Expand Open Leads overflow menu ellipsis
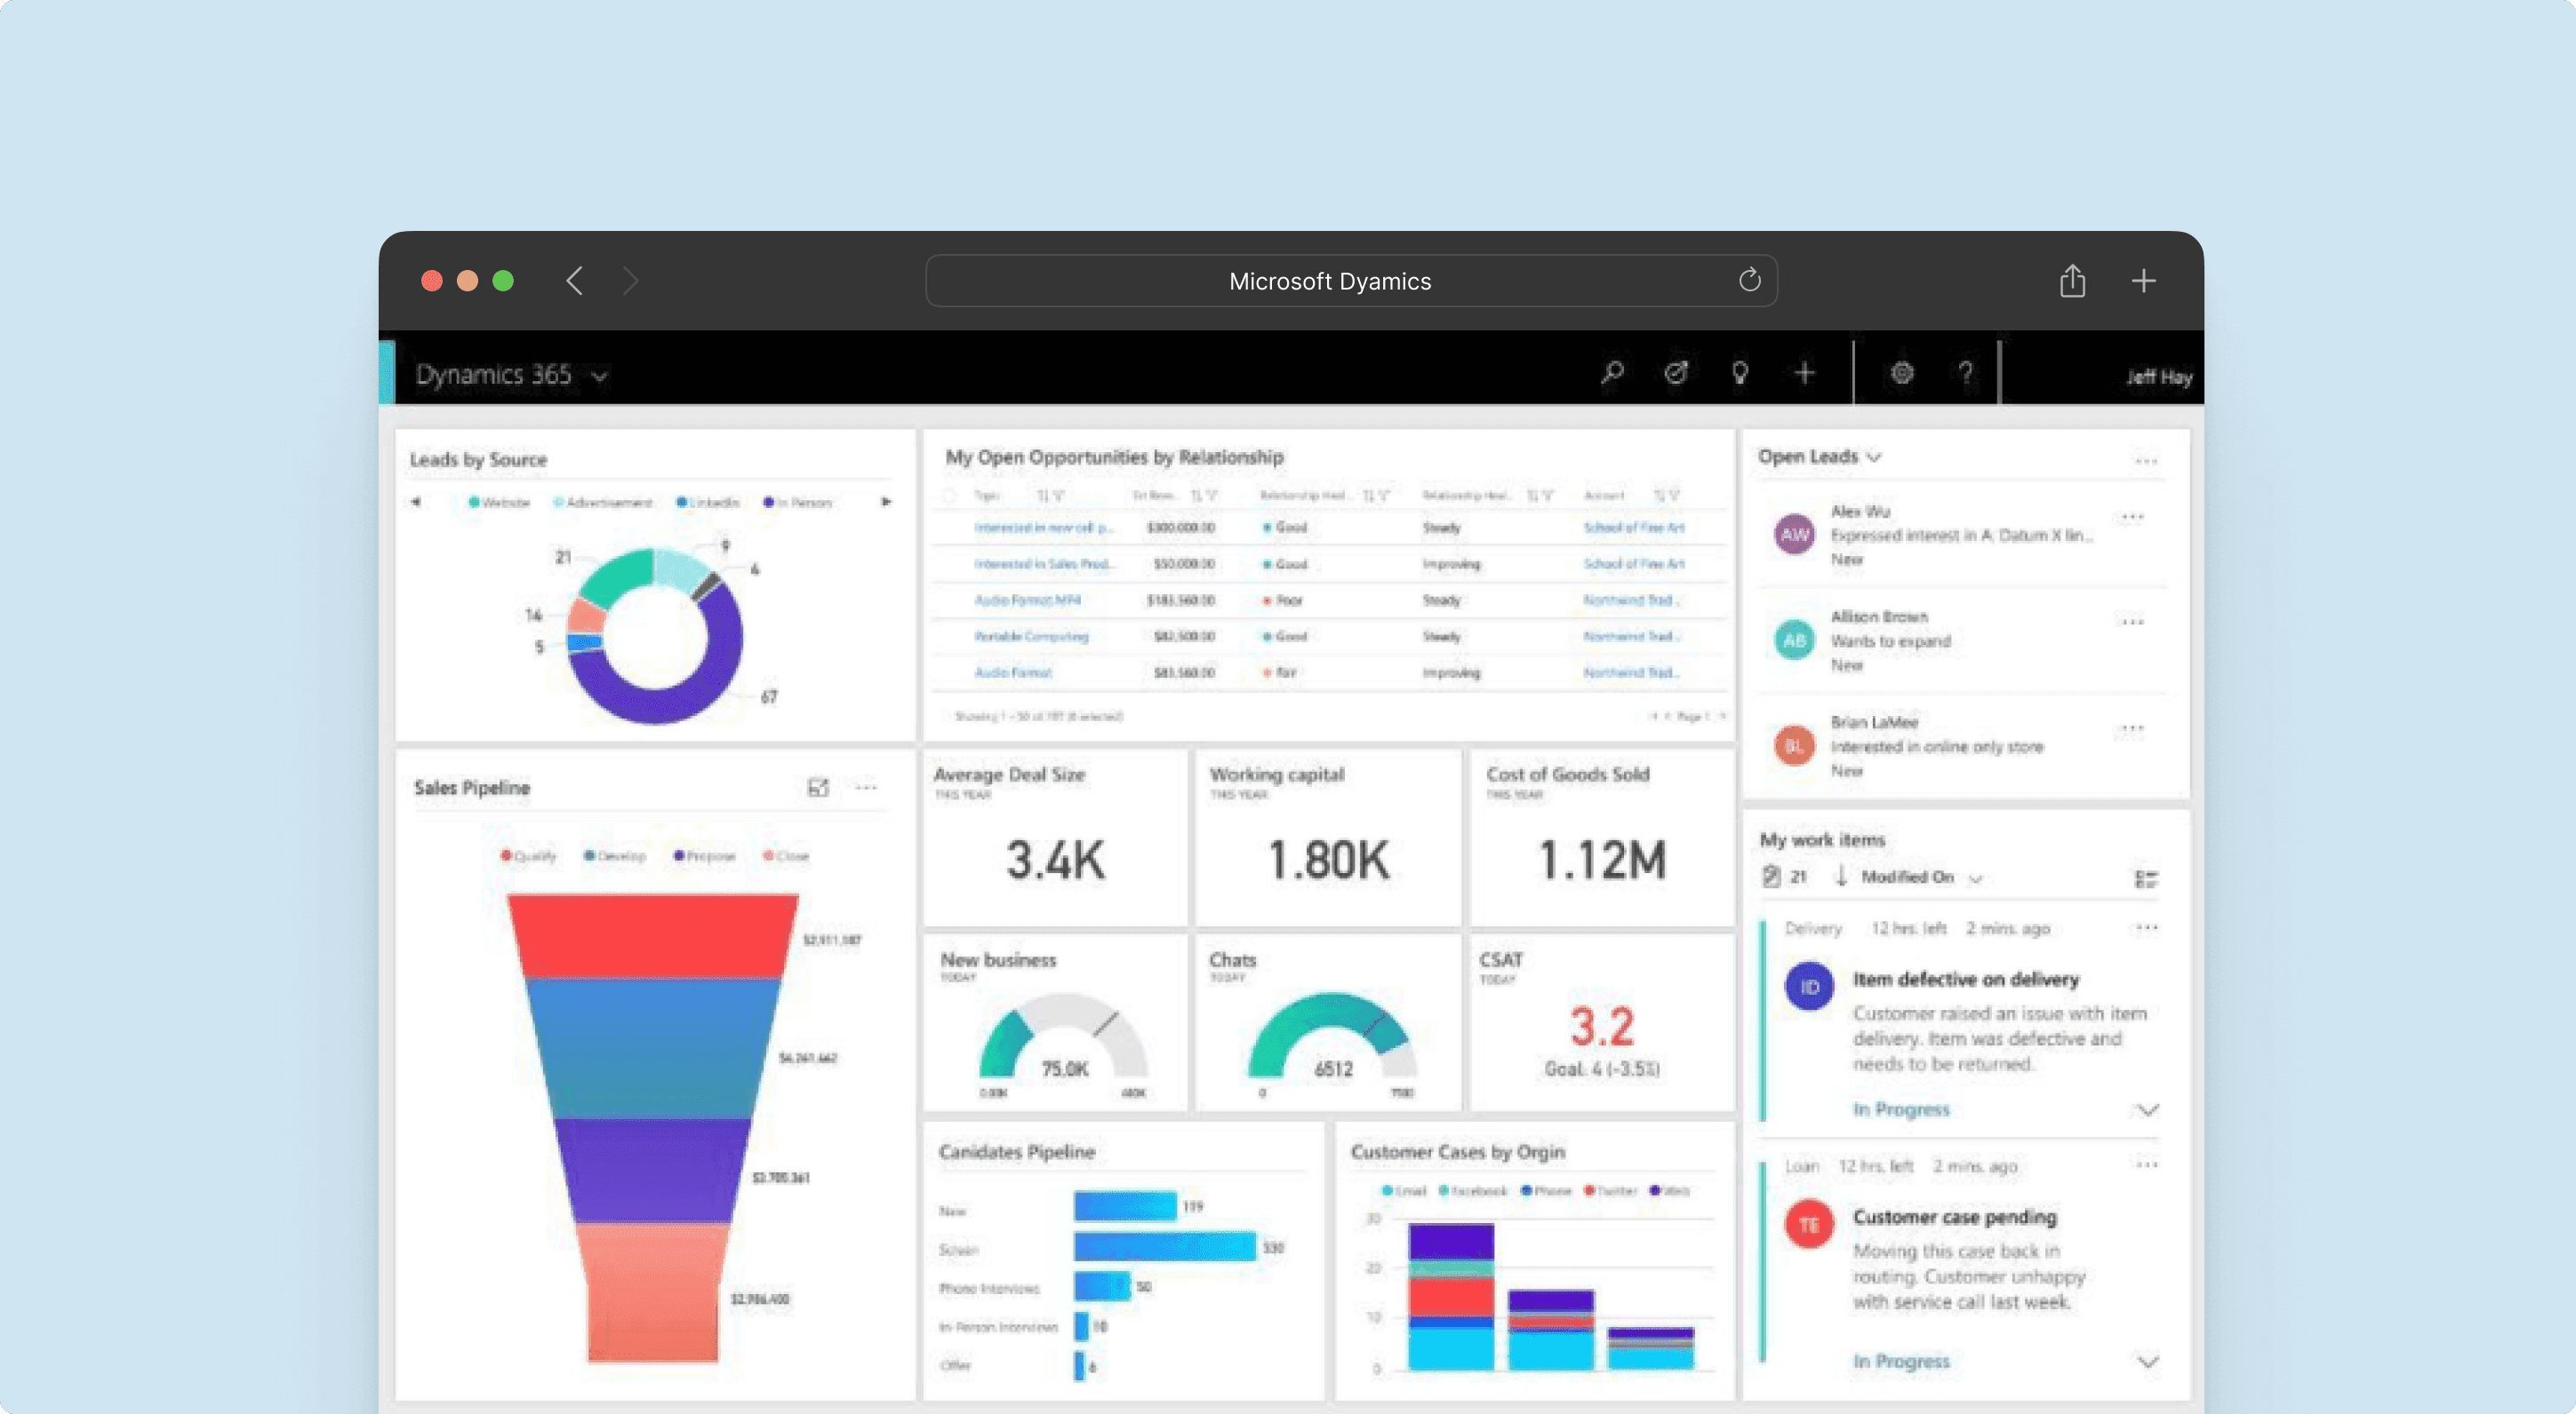2576x1414 pixels. tap(2146, 458)
